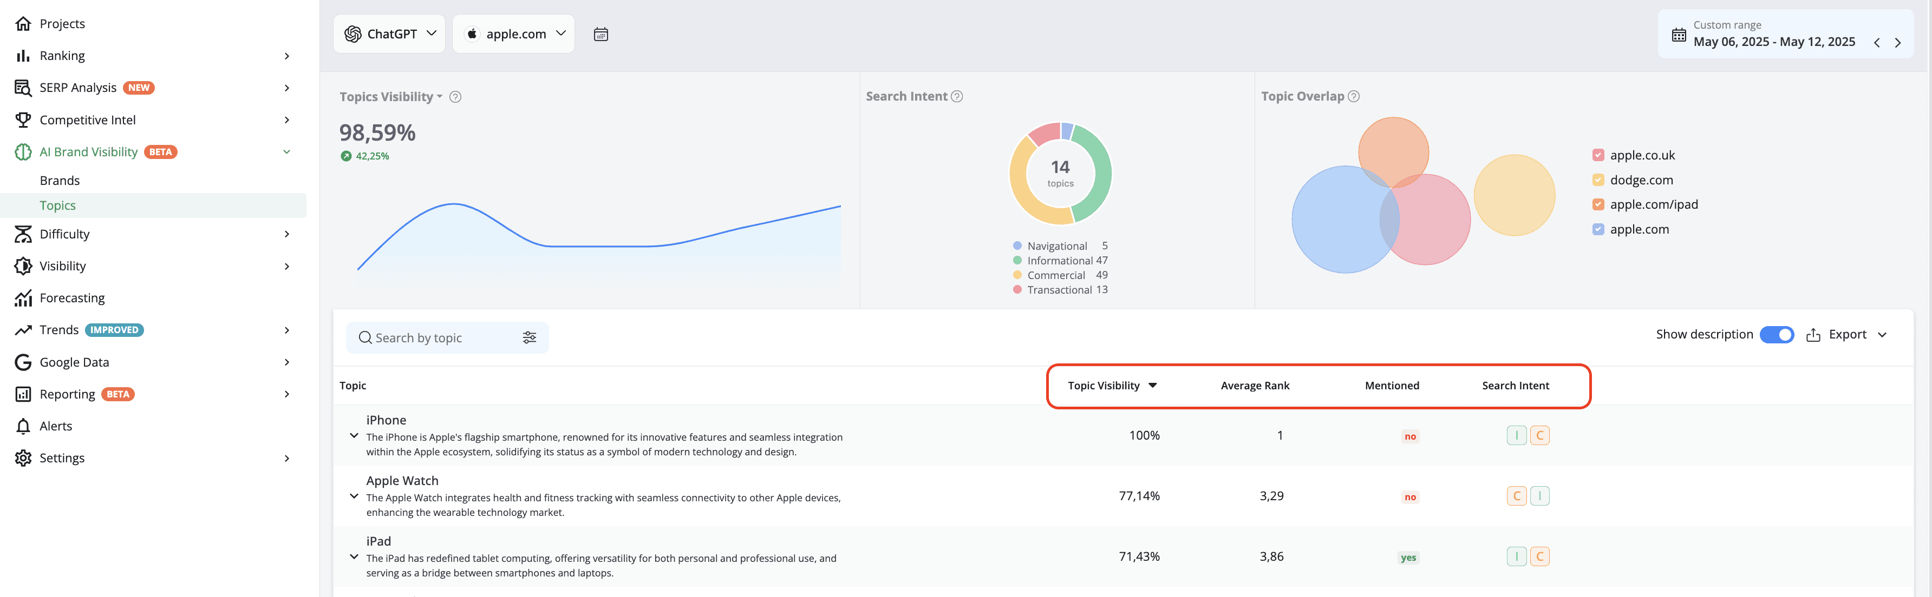Viewport: 1932px width, 597px height.
Task: Uncheck apple.com/ipad in Topic Overlap
Action: click(x=1598, y=204)
